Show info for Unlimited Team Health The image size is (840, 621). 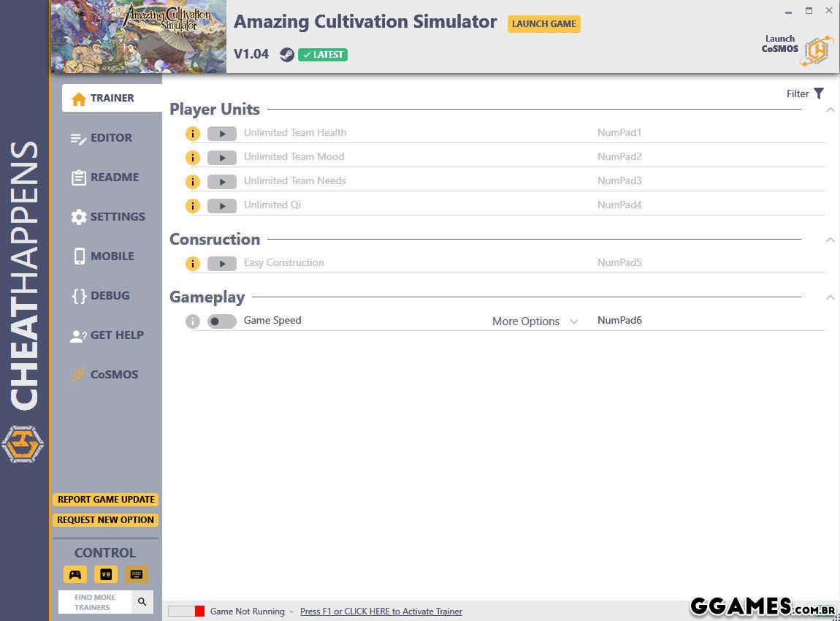[192, 134]
